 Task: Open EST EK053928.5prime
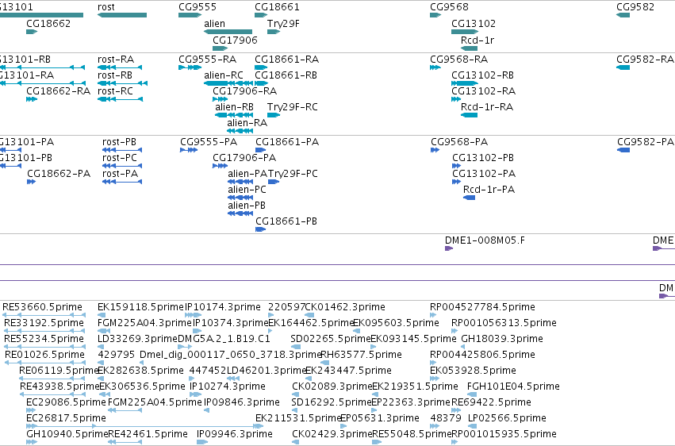point(473,371)
